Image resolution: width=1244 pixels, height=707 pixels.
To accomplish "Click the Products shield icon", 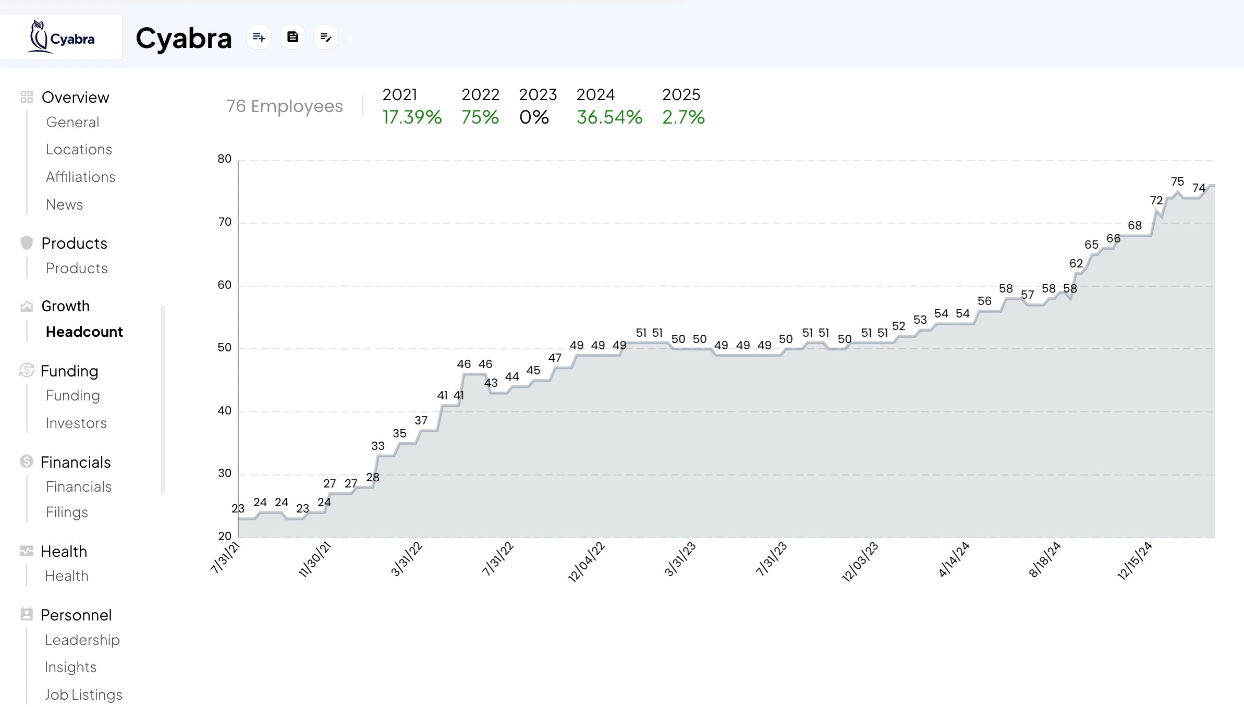I will pyautogui.click(x=27, y=242).
